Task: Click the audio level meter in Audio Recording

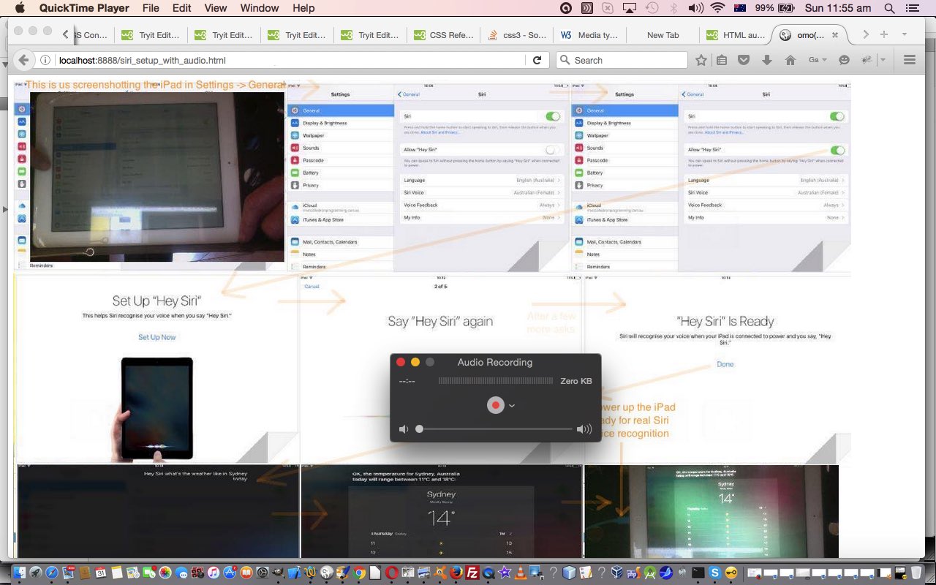Action: click(x=496, y=381)
